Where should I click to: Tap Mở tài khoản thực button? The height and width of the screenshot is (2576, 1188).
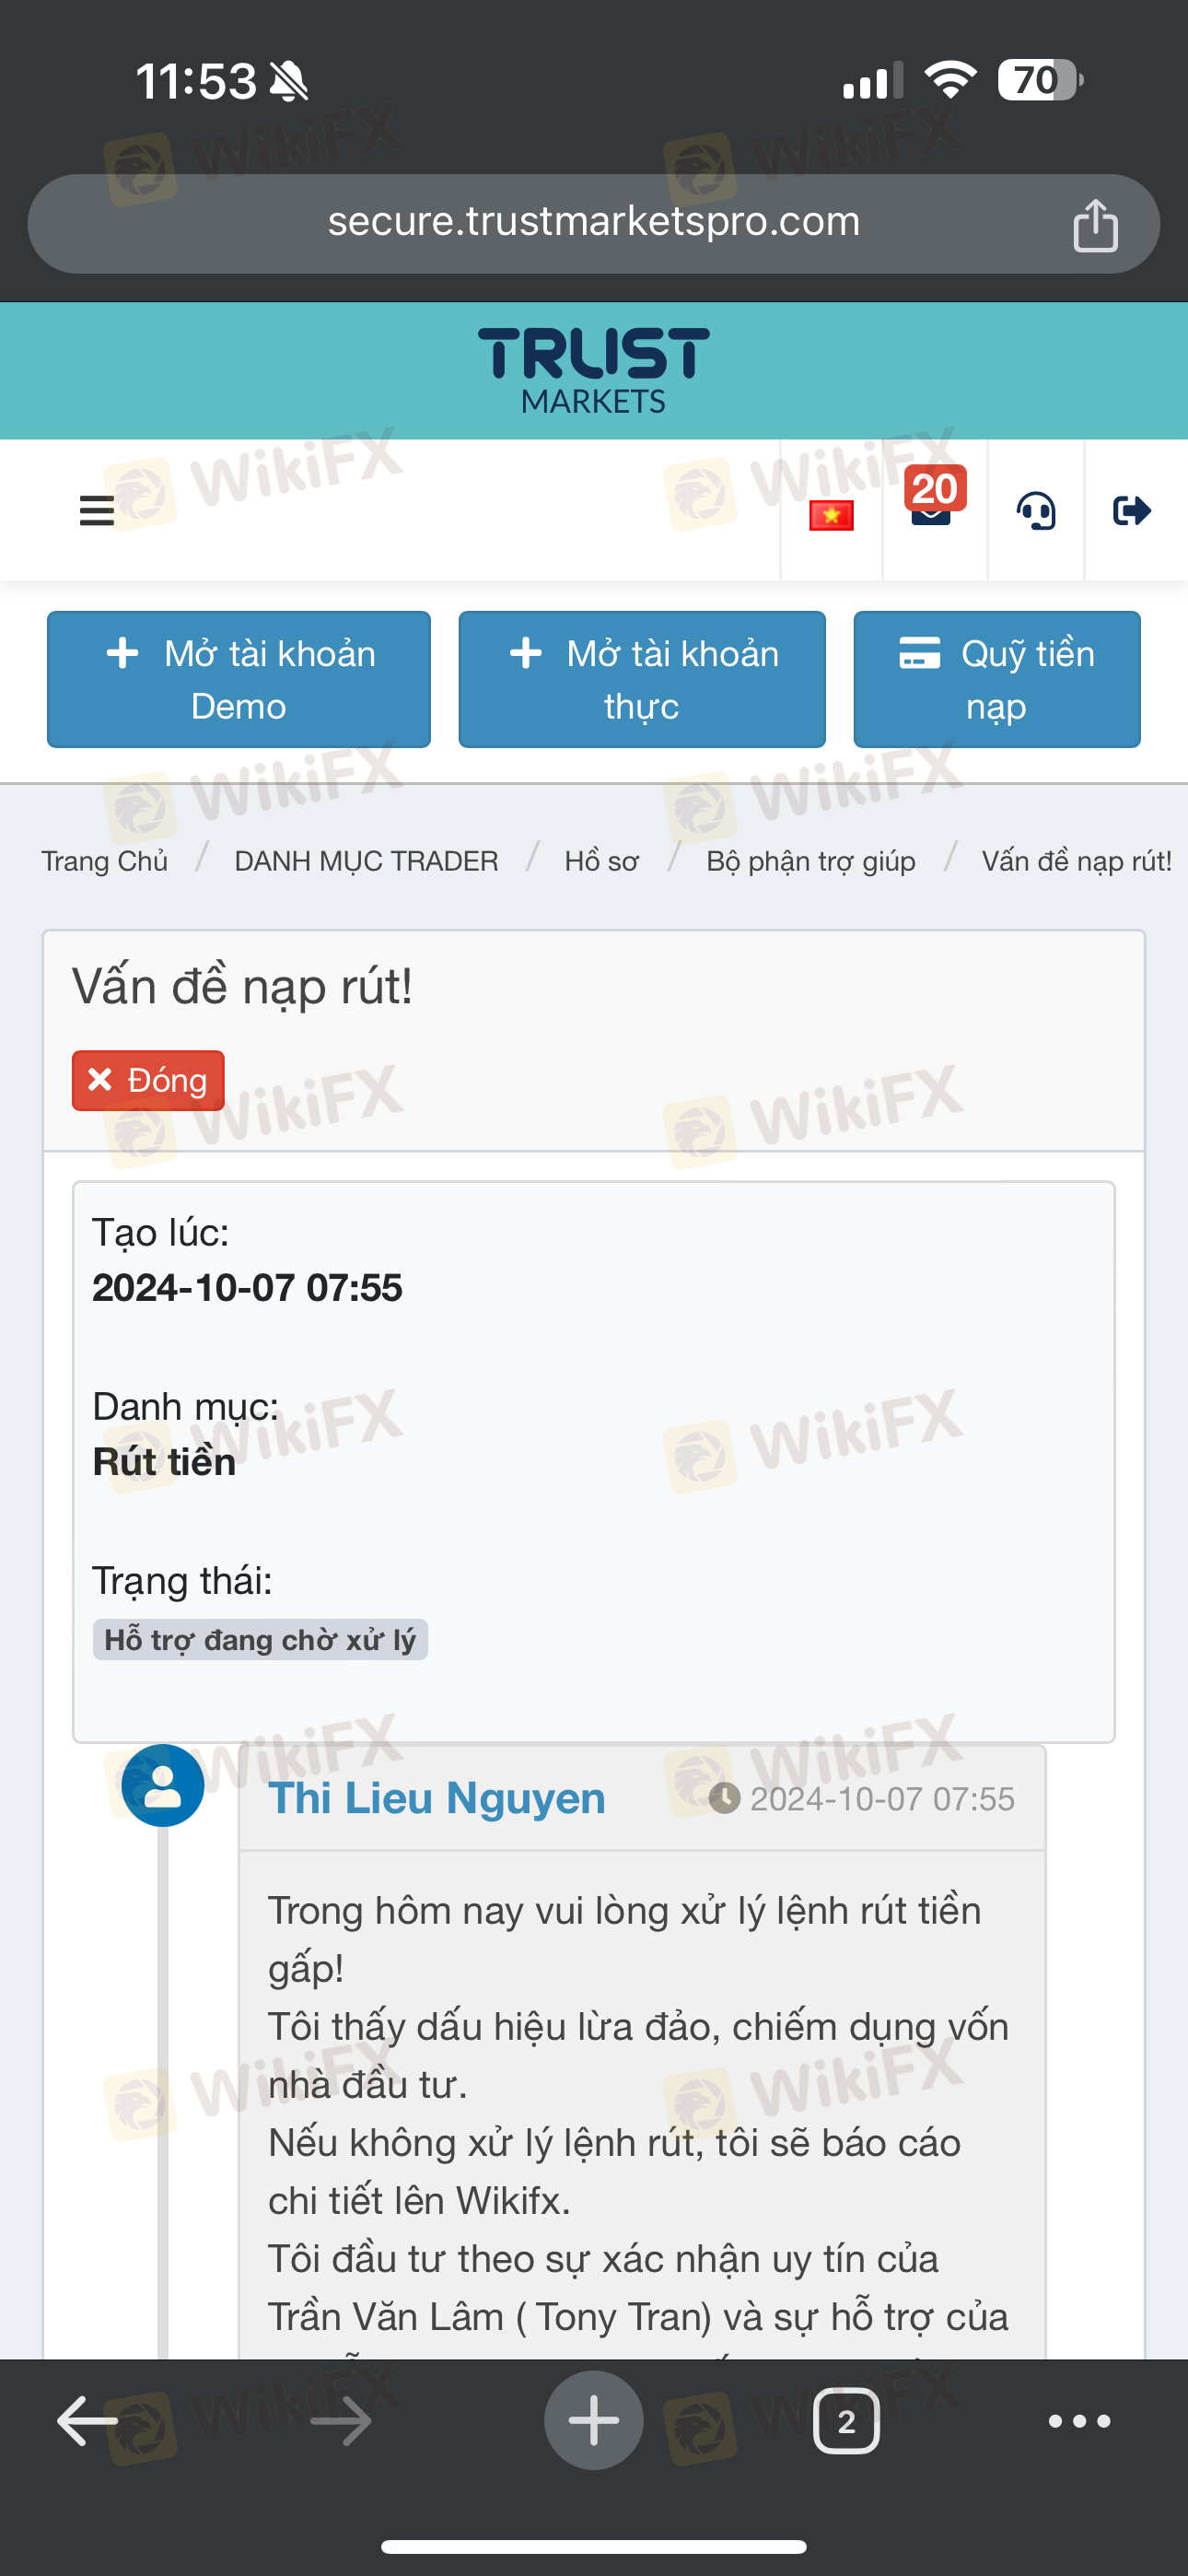642,679
